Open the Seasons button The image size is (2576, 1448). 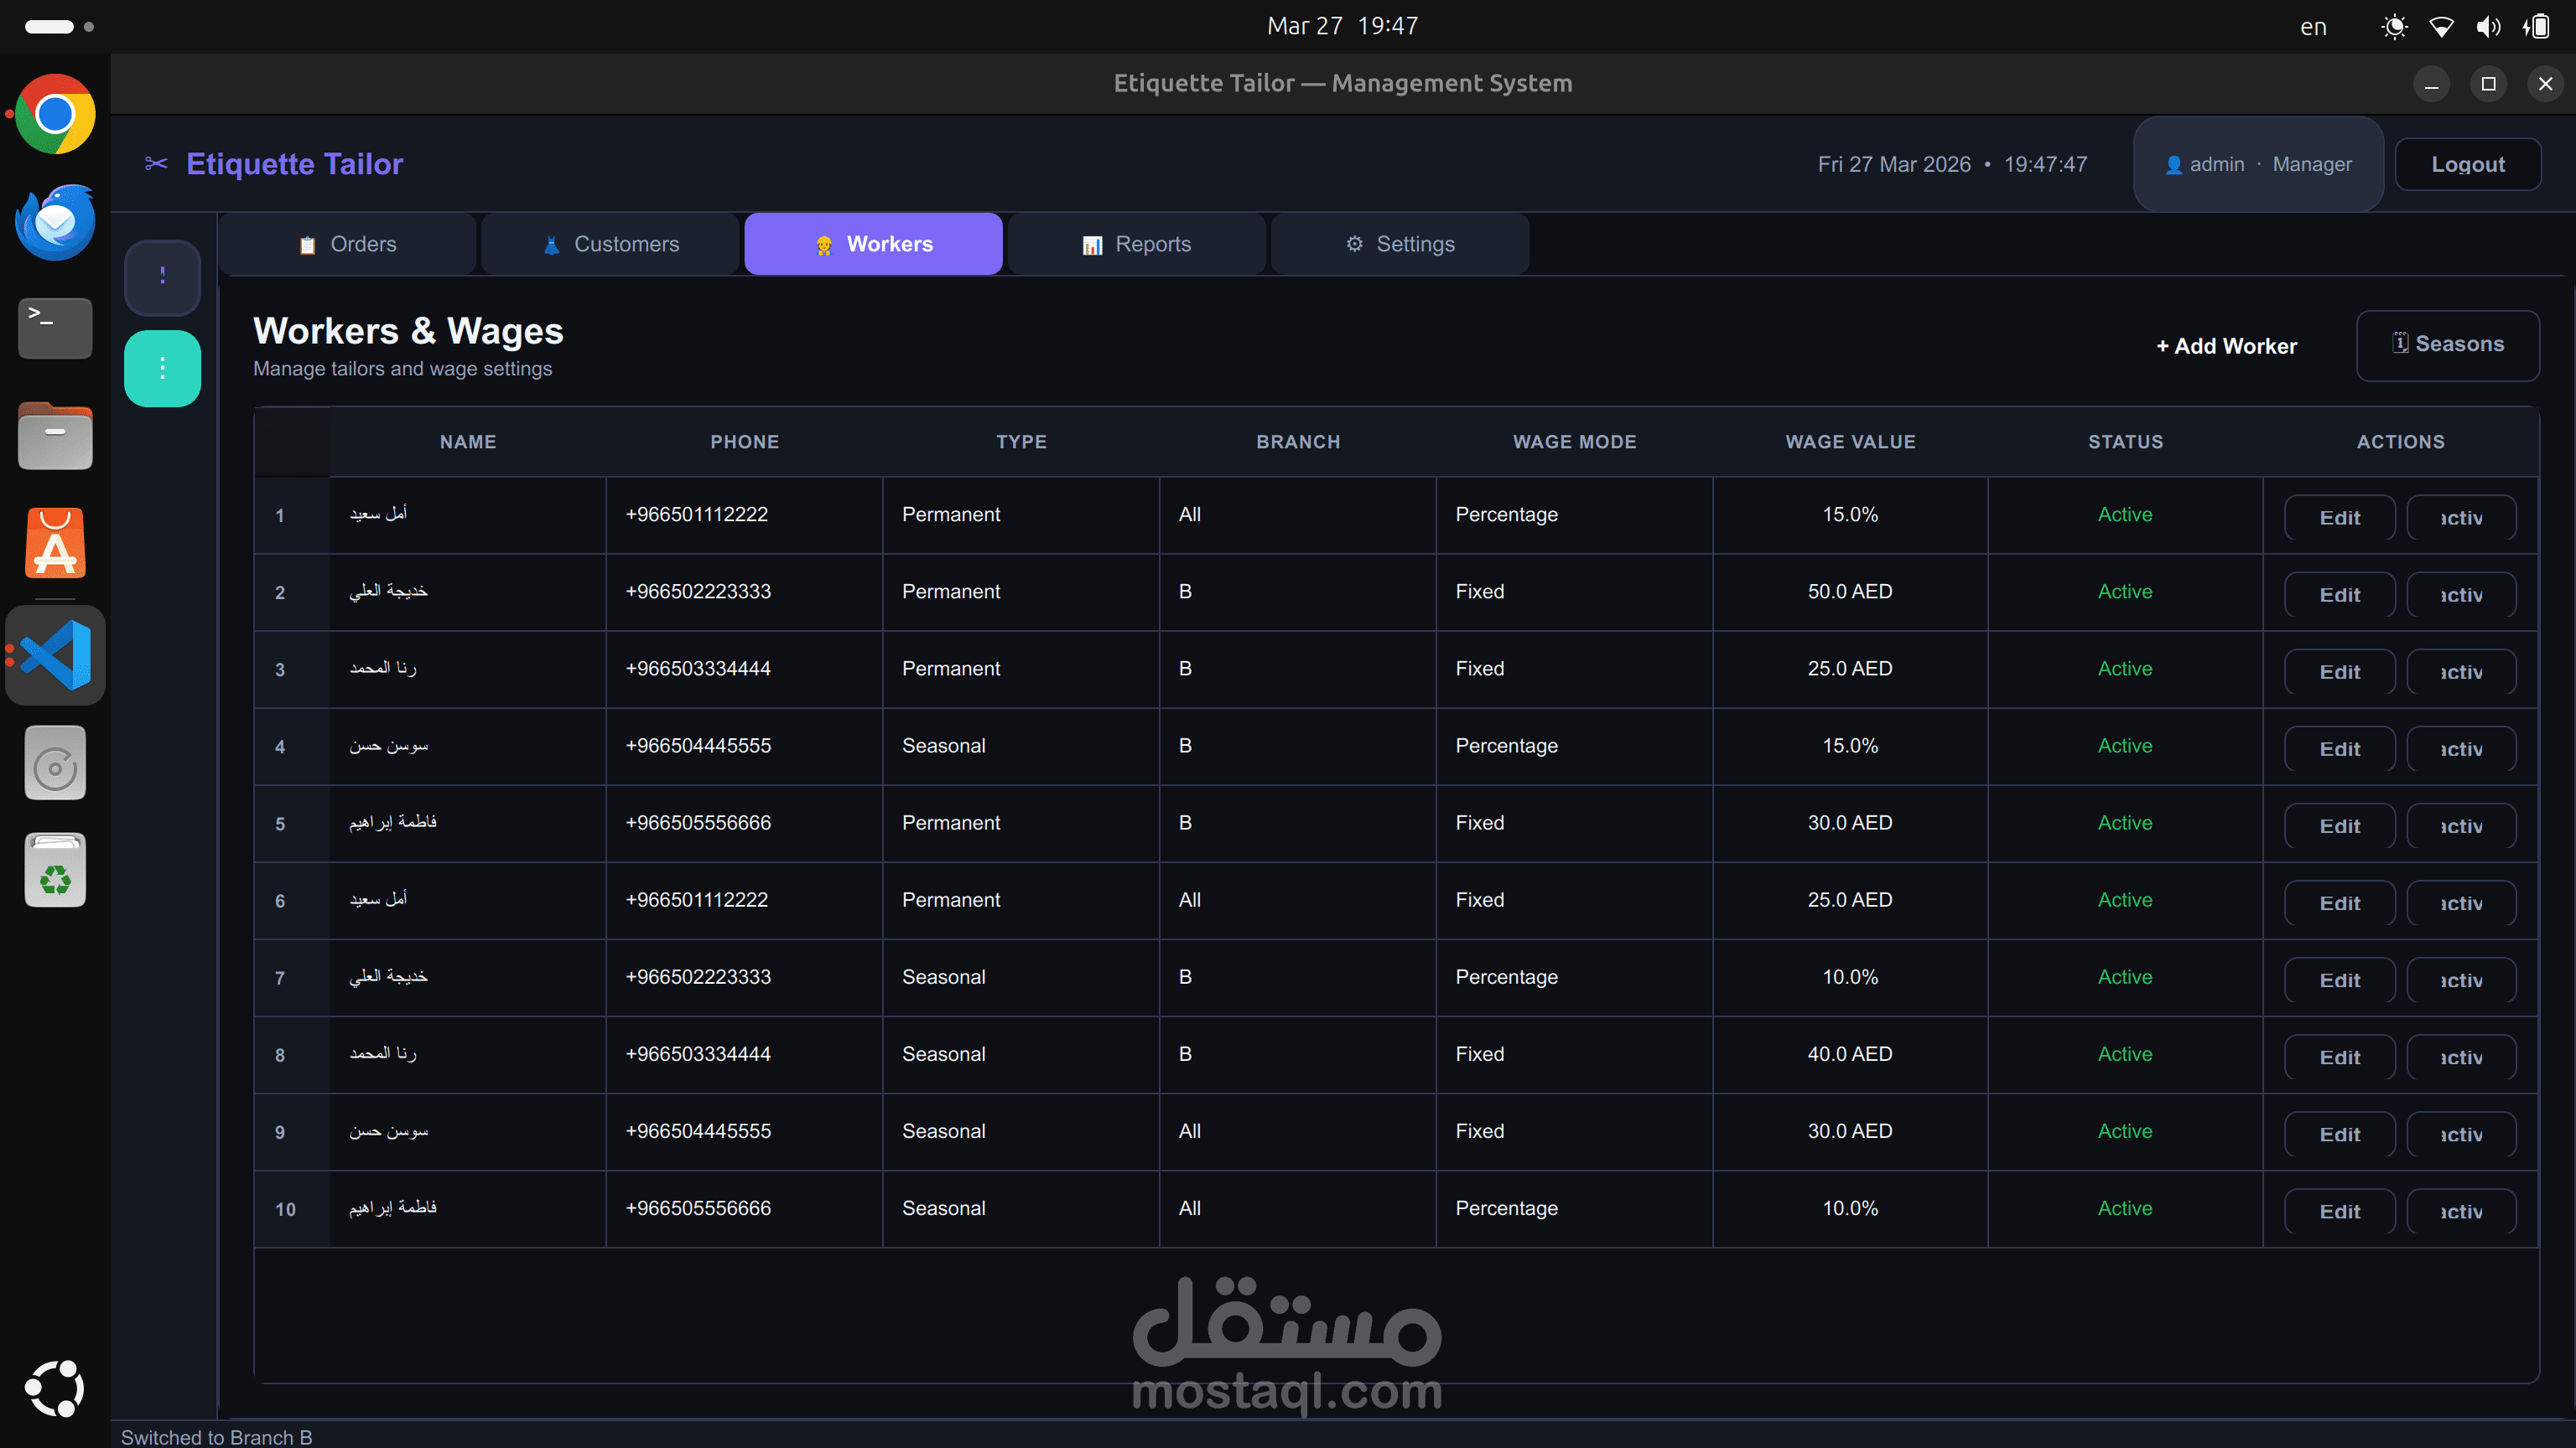tap(2447, 344)
